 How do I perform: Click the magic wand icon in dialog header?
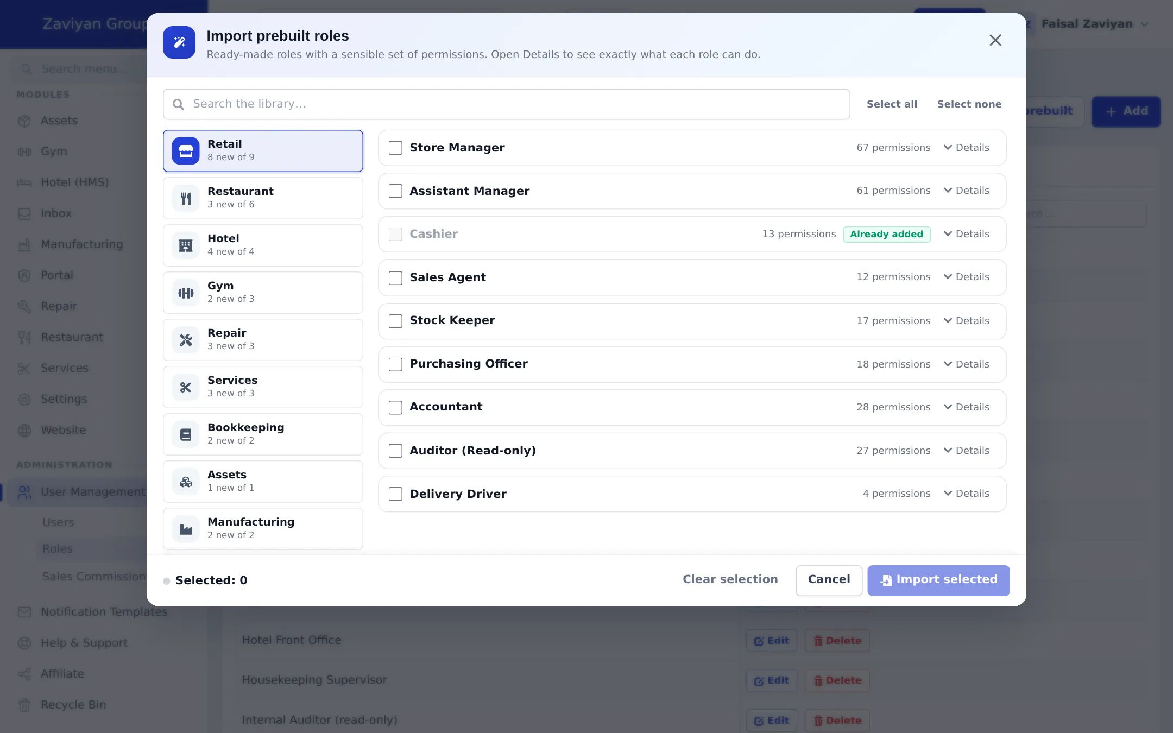click(179, 42)
